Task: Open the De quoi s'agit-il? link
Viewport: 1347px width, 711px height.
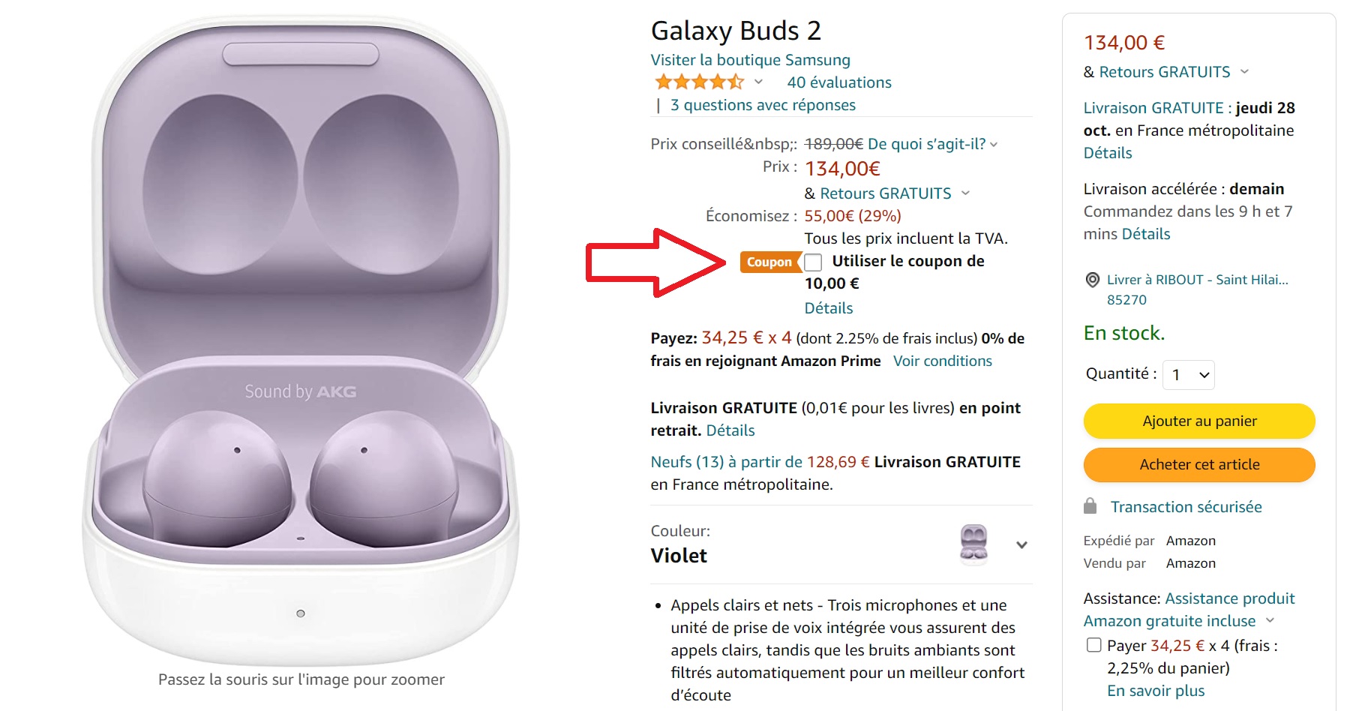Action: click(x=926, y=144)
